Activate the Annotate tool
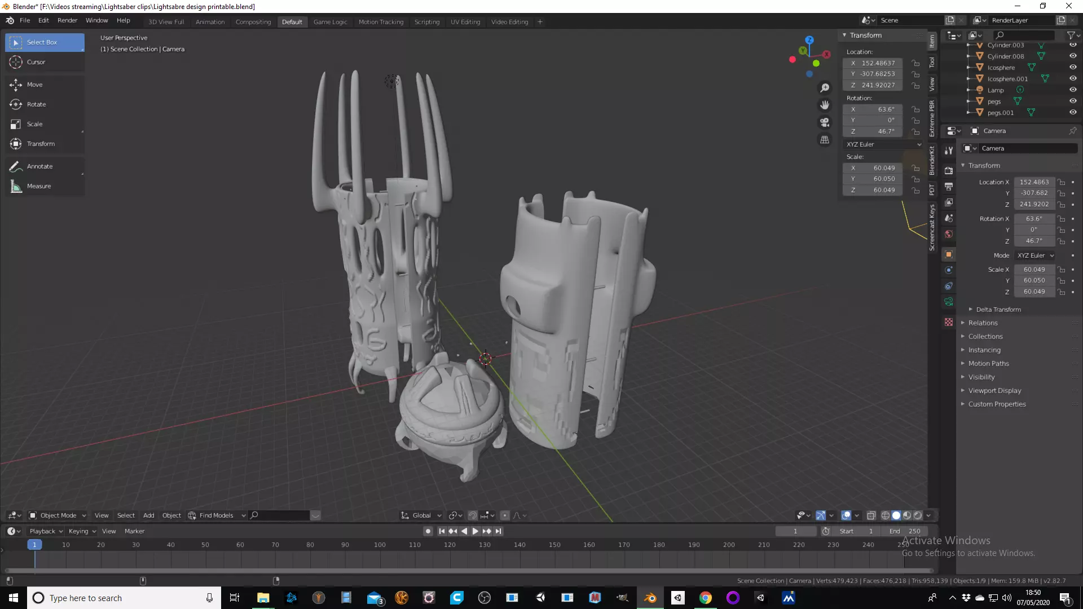The image size is (1083, 609). tap(39, 166)
